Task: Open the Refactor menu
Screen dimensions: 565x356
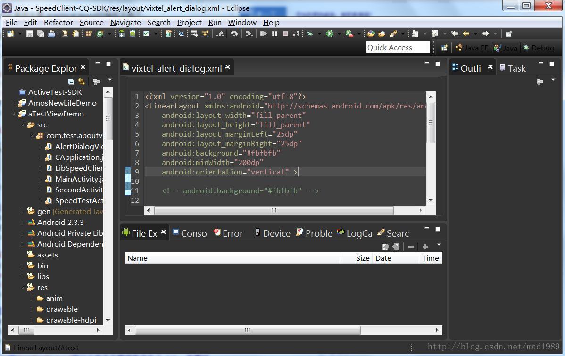Action: (x=58, y=22)
